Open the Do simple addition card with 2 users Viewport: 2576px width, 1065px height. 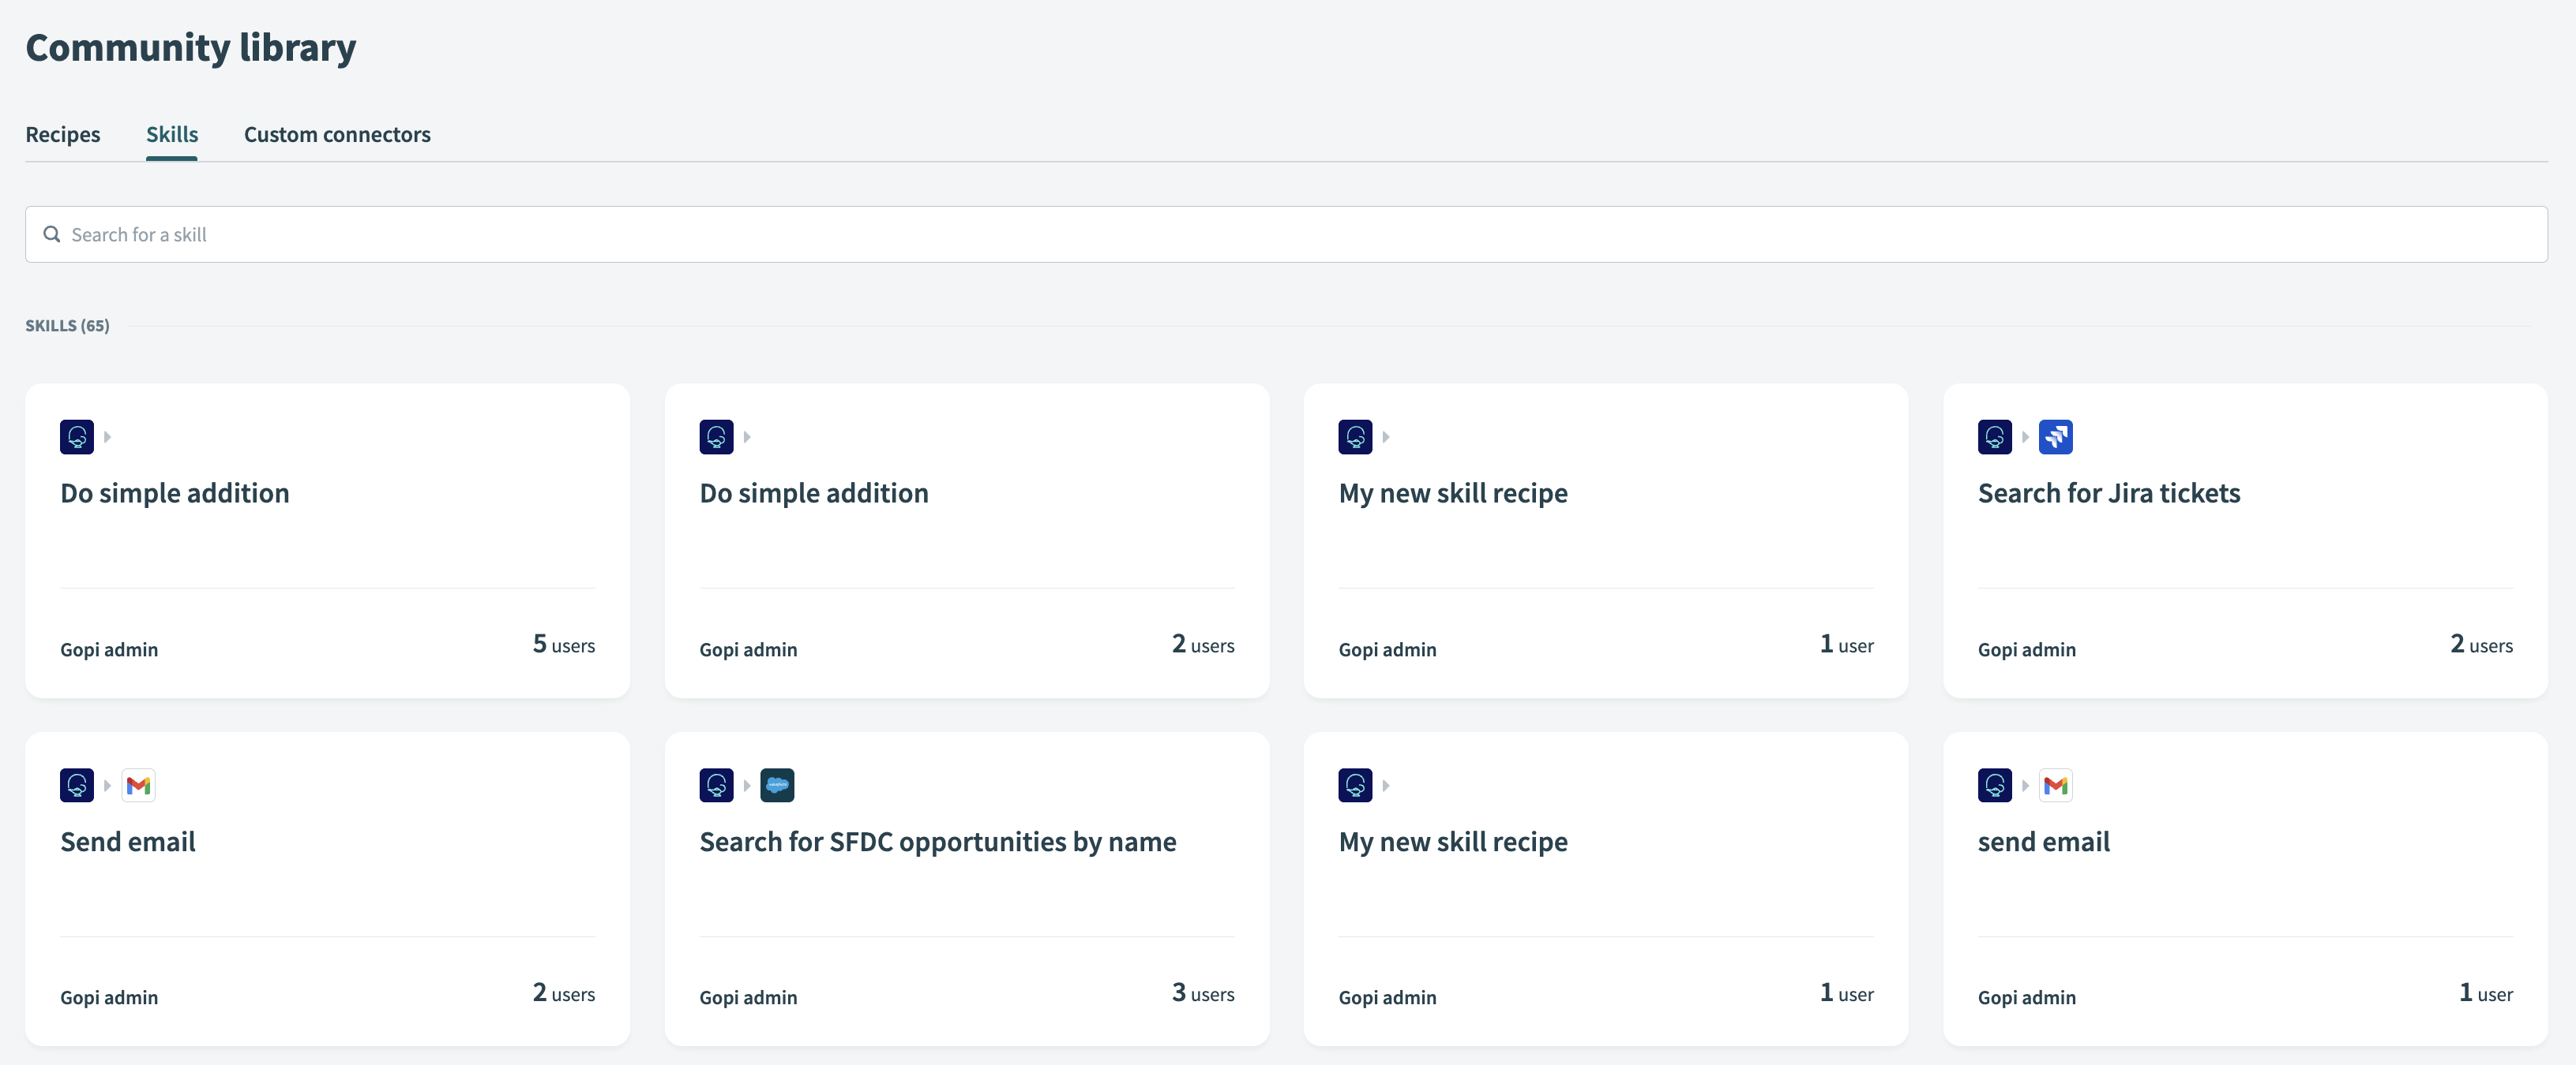point(814,494)
